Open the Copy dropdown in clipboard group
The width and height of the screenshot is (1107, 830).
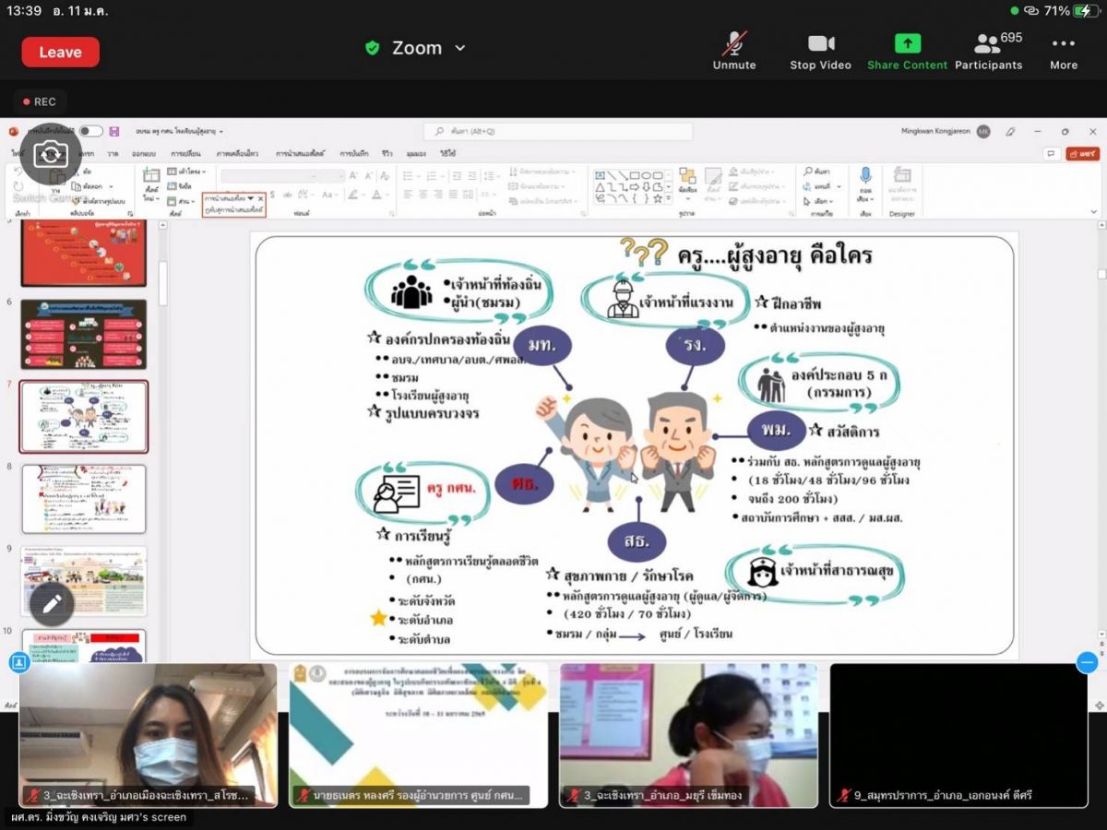pyautogui.click(x=112, y=186)
